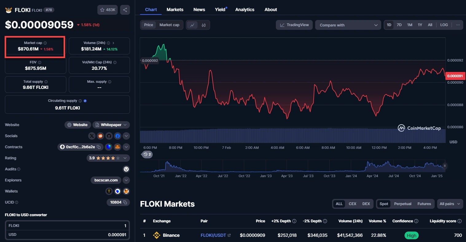Open the Compare with dropdown
The height and width of the screenshot is (242, 466).
348,25
